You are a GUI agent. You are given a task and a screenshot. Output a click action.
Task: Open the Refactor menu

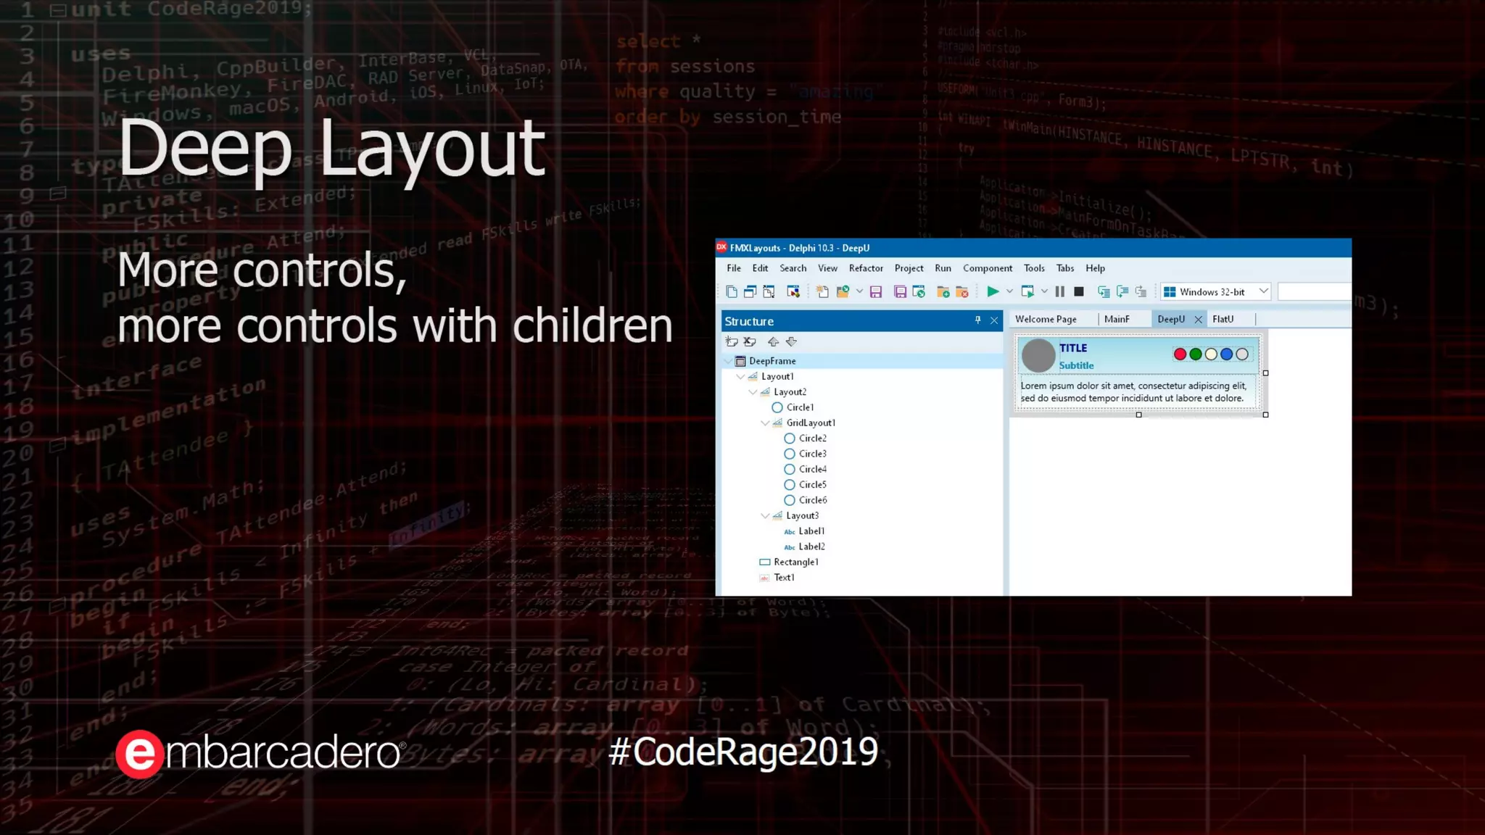pos(866,268)
